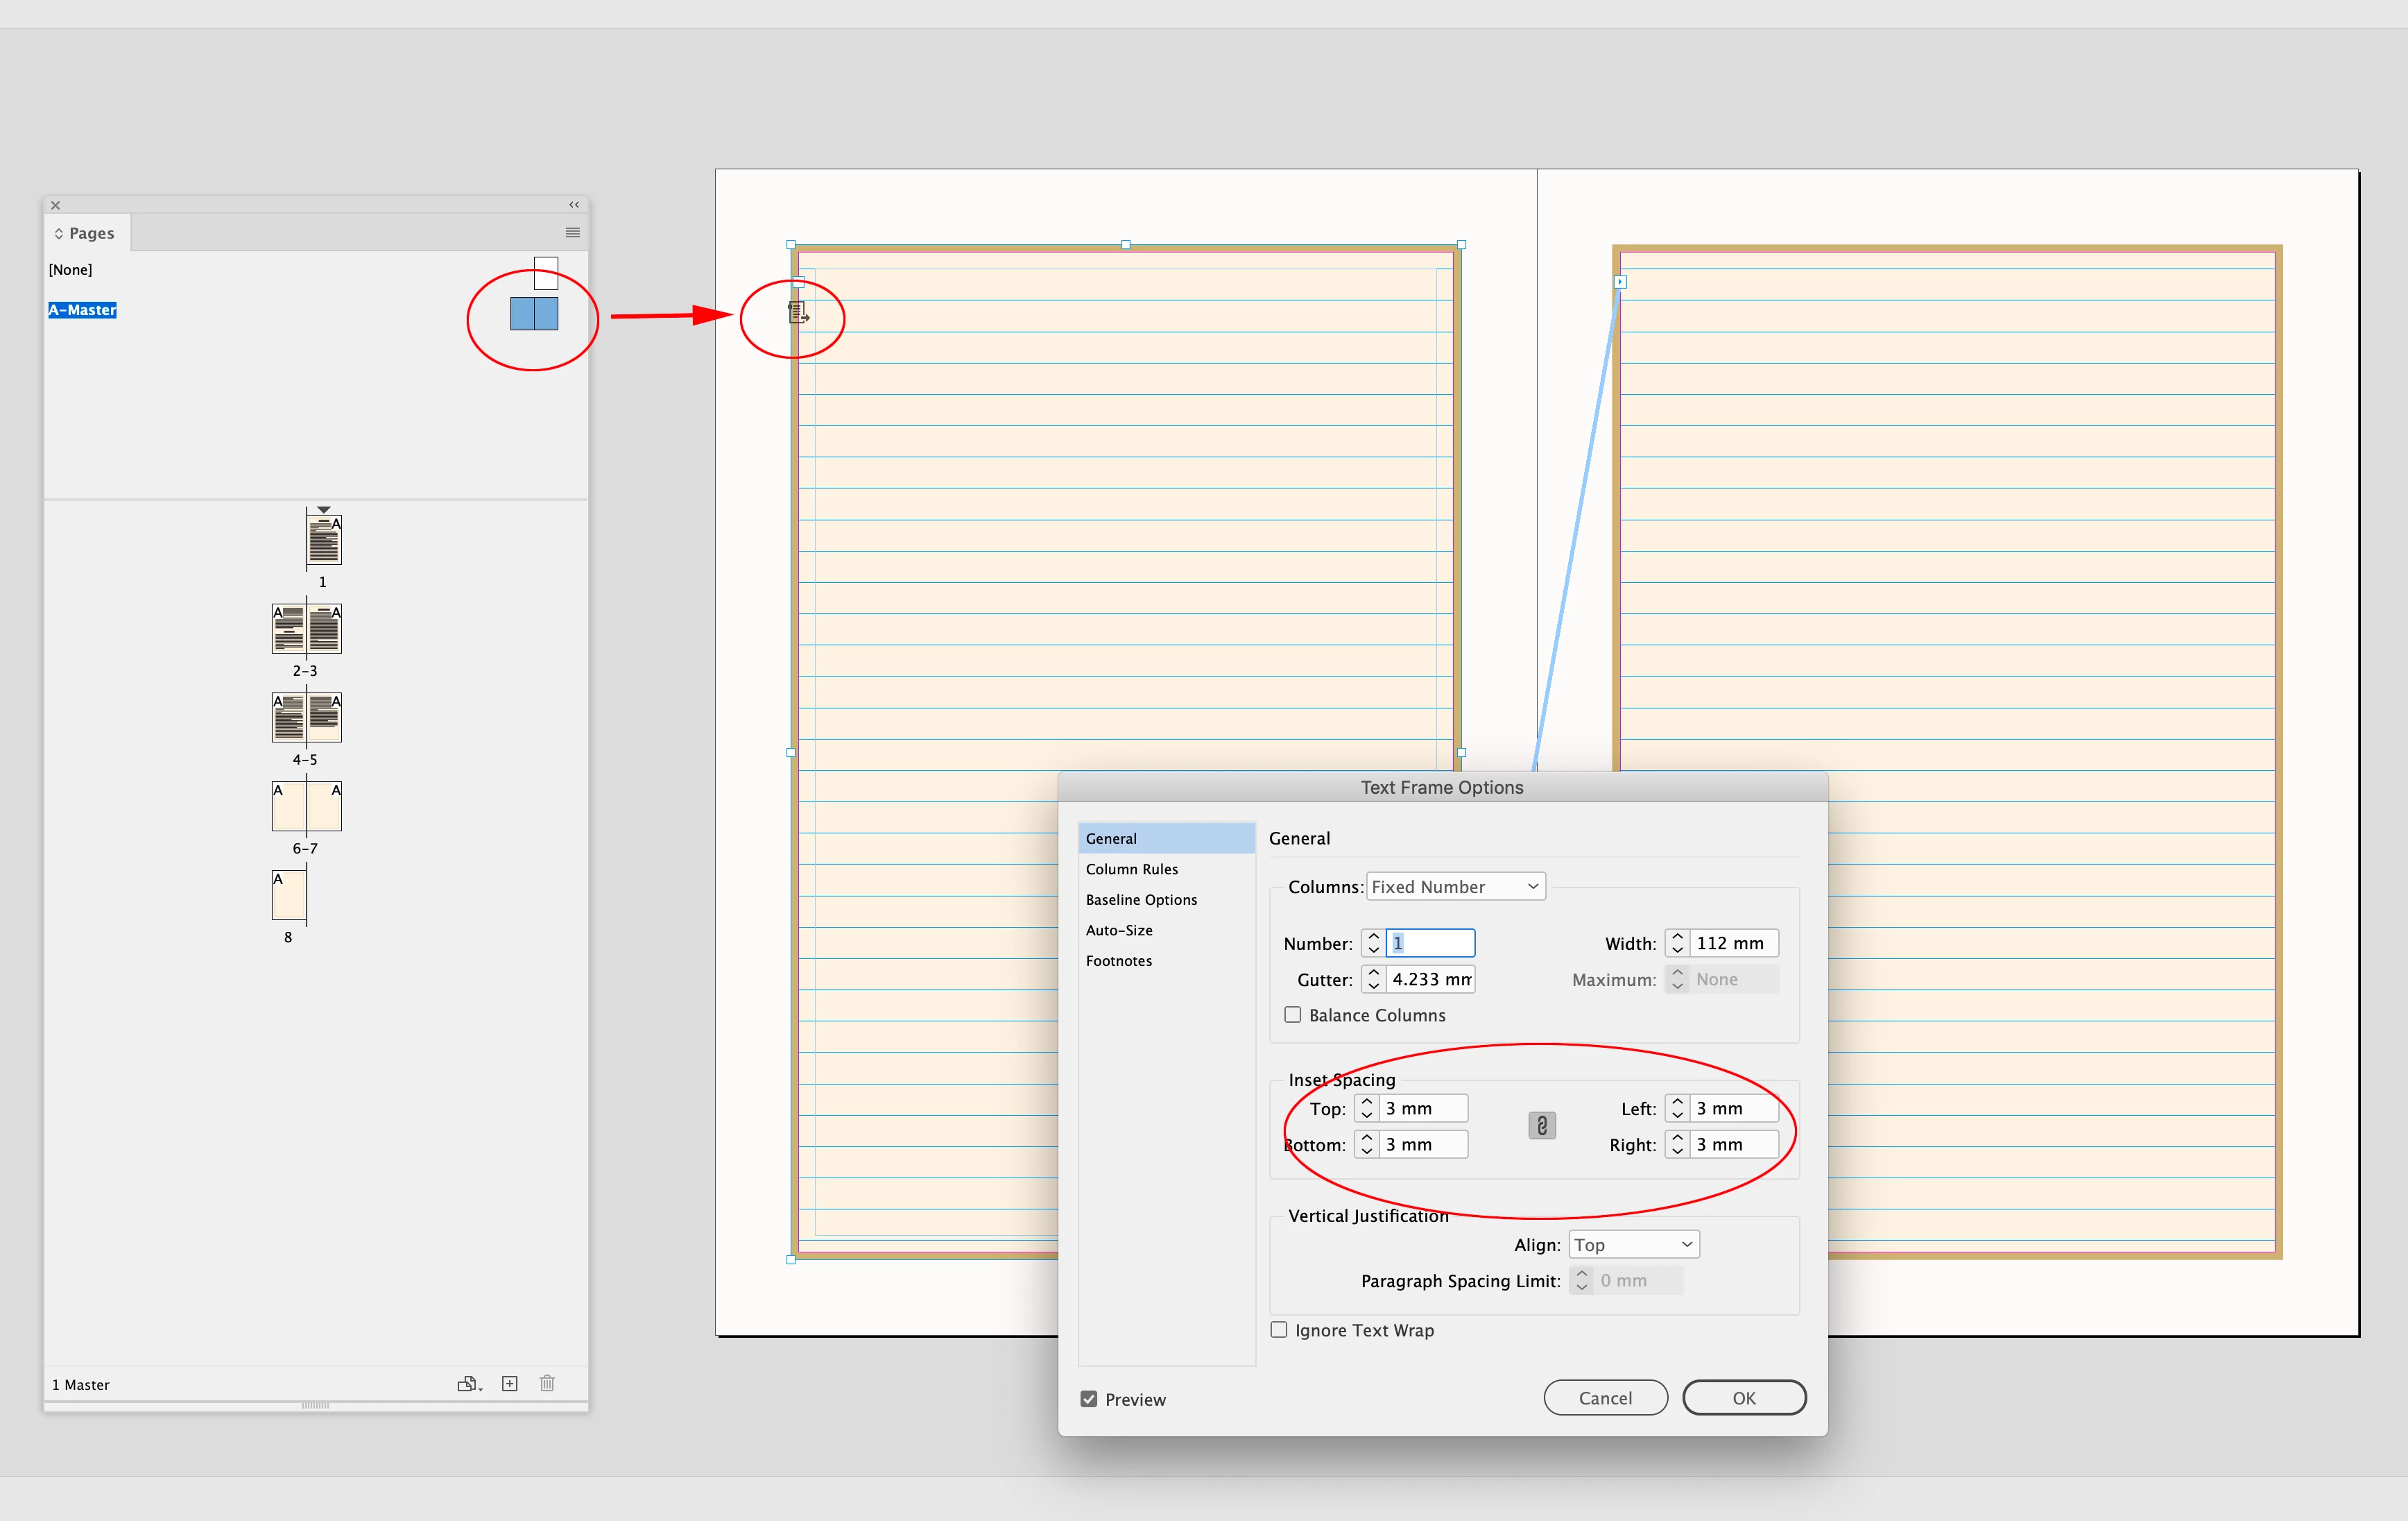2408x1521 pixels.
Task: Collapse the Pages panel with double arrows
Action: click(574, 204)
